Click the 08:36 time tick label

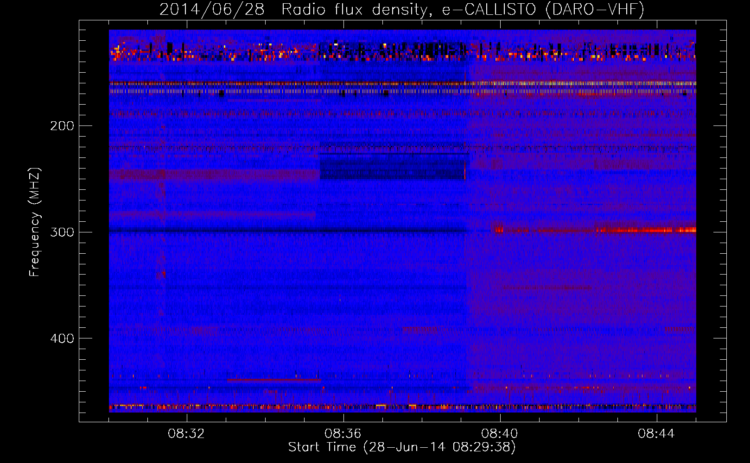(x=343, y=434)
